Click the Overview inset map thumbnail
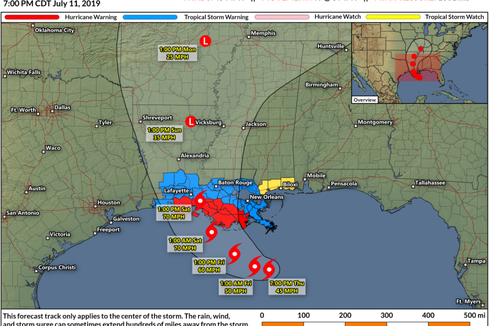The width and height of the screenshot is (489, 326). point(420,63)
